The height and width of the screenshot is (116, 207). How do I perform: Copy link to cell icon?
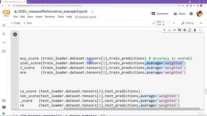coord(174,30)
